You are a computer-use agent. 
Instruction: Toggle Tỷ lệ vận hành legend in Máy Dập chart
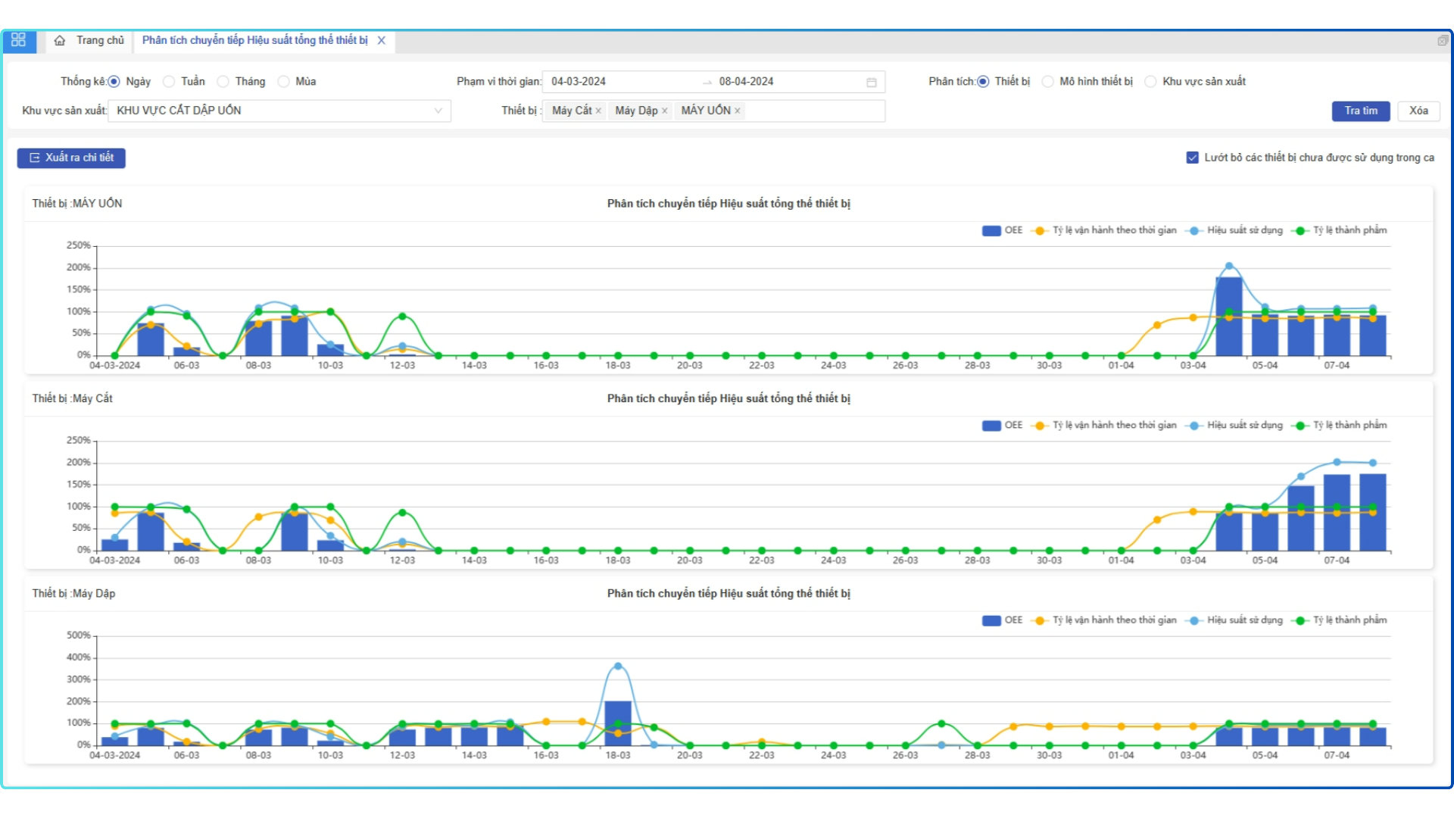(1105, 620)
